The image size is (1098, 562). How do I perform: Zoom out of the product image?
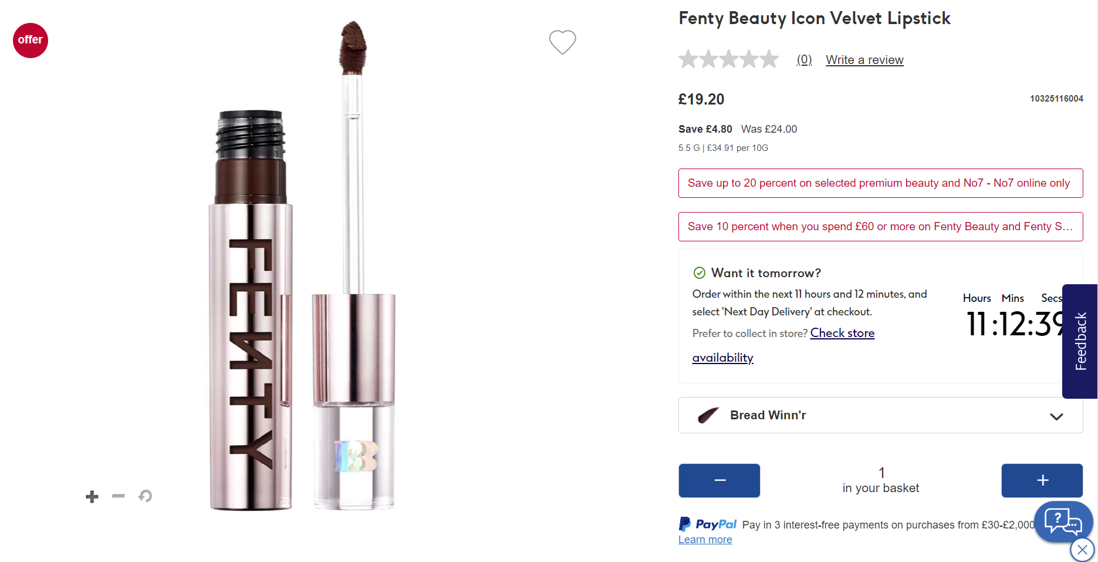[x=119, y=496]
